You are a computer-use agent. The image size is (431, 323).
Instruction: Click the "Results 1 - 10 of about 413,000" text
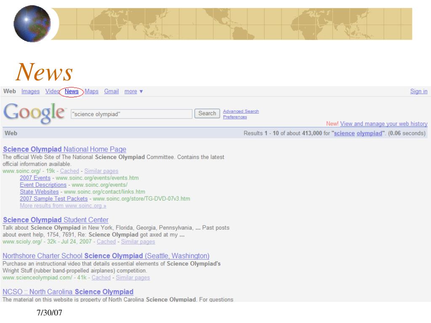click(x=282, y=133)
